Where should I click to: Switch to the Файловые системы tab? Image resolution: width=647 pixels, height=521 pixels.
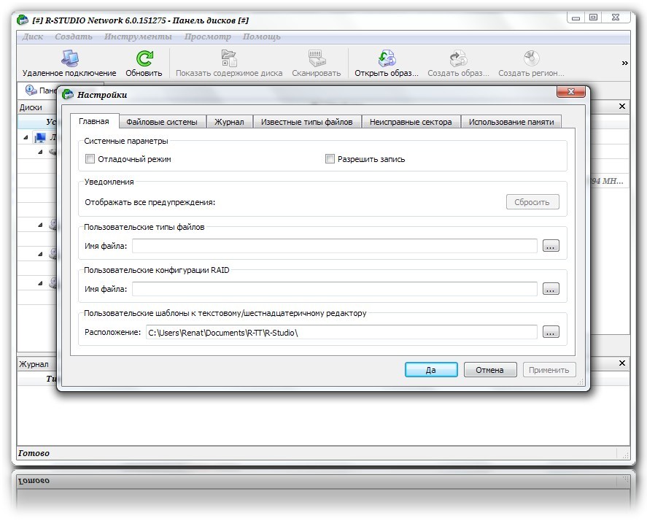coord(161,122)
